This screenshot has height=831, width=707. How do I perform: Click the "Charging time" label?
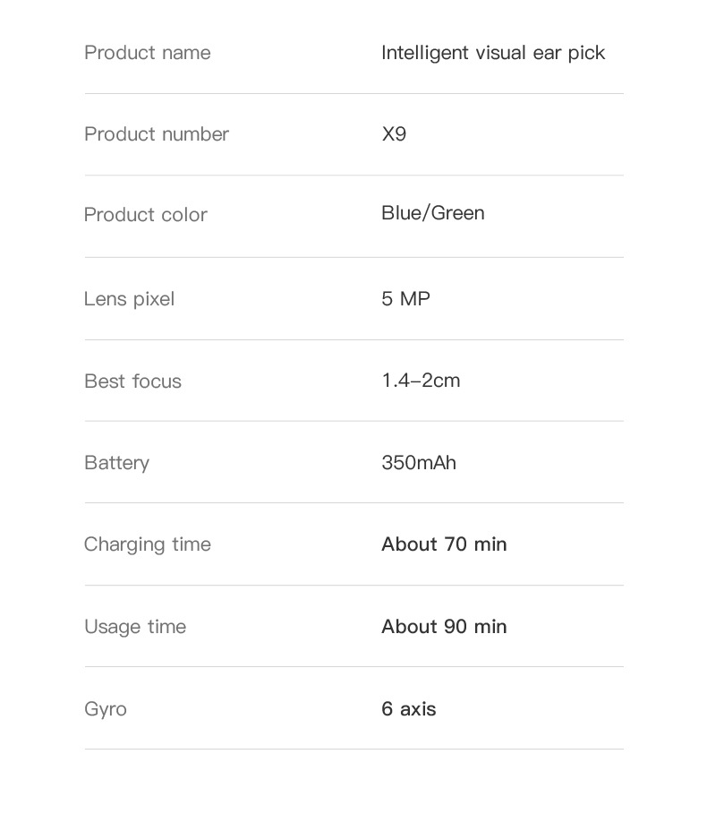(x=148, y=544)
